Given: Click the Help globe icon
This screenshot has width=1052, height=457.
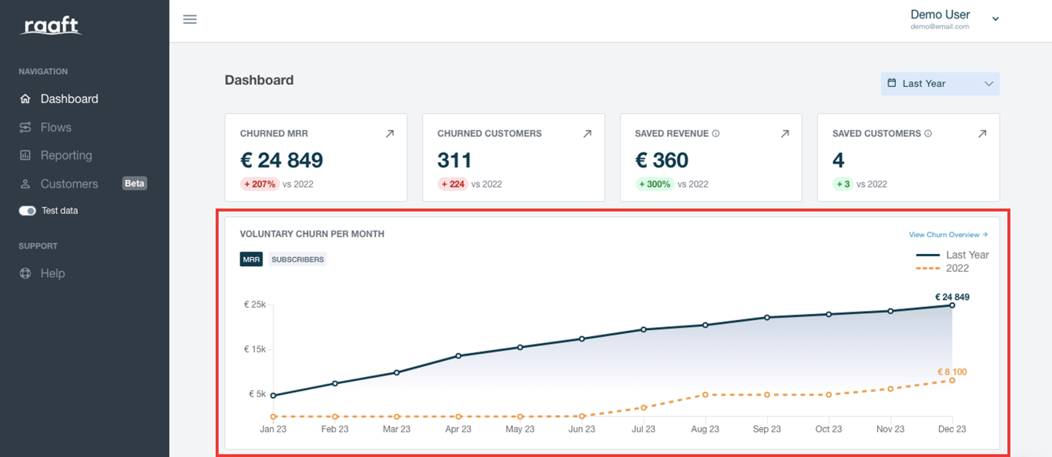Looking at the screenshot, I should 25,273.
